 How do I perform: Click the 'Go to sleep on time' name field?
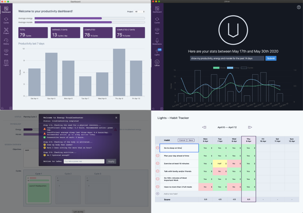179,148
